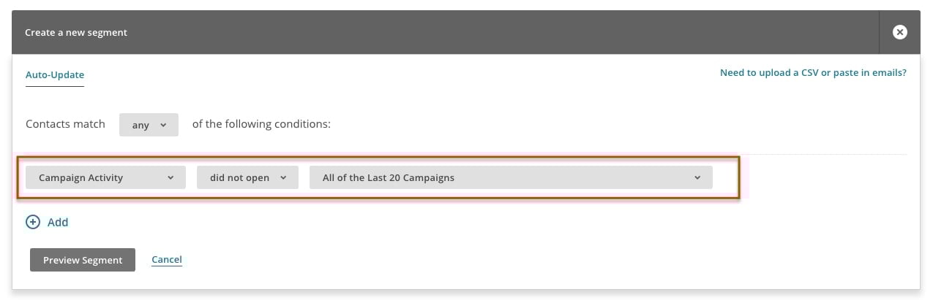
Task: Click the chevron at end of Last 20 Campaigns field
Action: coord(697,177)
